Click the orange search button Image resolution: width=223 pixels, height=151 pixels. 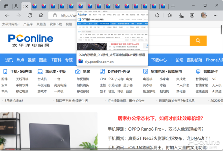[x=198, y=41]
